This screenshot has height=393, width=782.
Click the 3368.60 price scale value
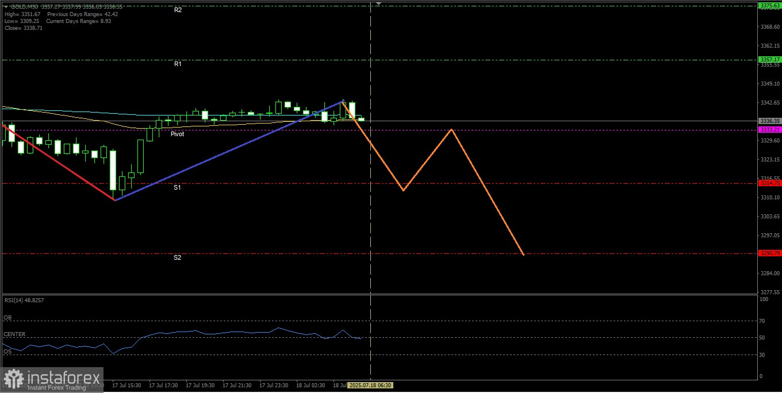pyautogui.click(x=769, y=27)
